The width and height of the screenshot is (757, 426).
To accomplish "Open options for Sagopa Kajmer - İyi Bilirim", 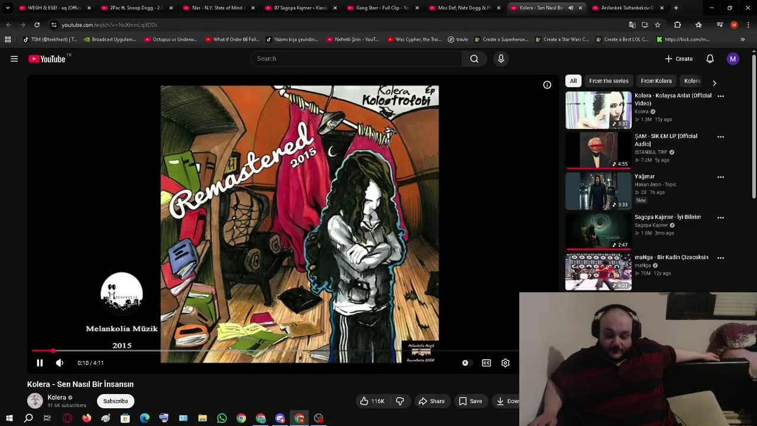I will pos(720,217).
